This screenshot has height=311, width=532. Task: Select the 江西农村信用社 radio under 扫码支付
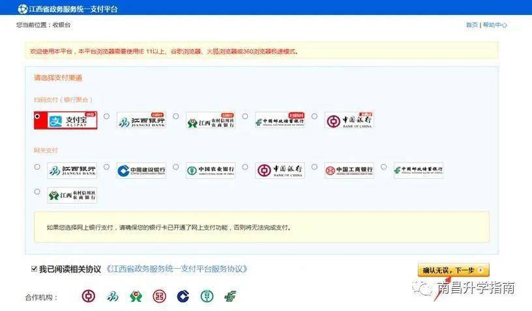pyautogui.click(x=176, y=116)
